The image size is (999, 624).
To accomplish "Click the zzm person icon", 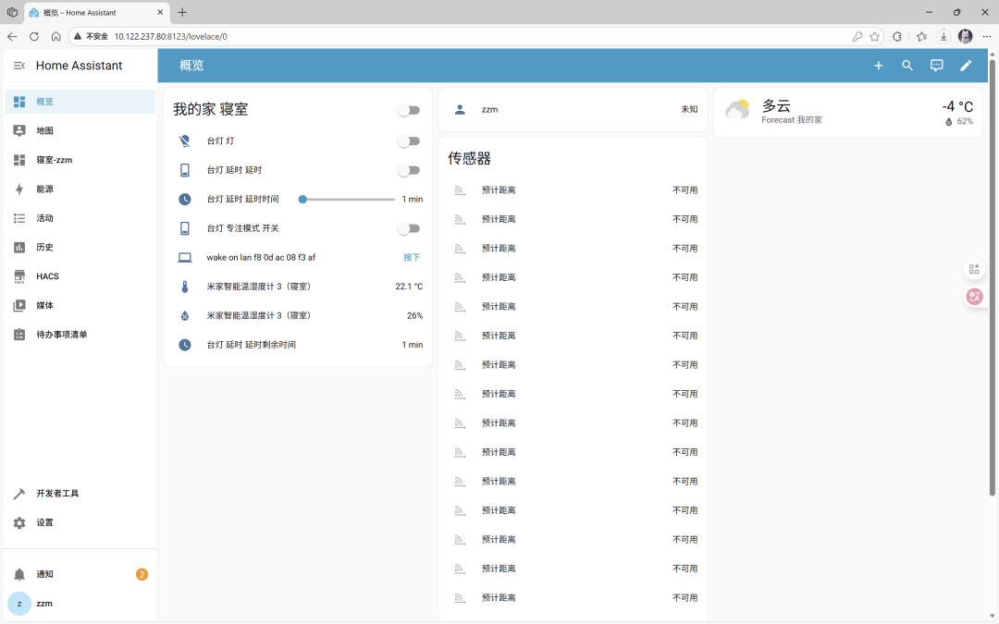I will [x=460, y=109].
